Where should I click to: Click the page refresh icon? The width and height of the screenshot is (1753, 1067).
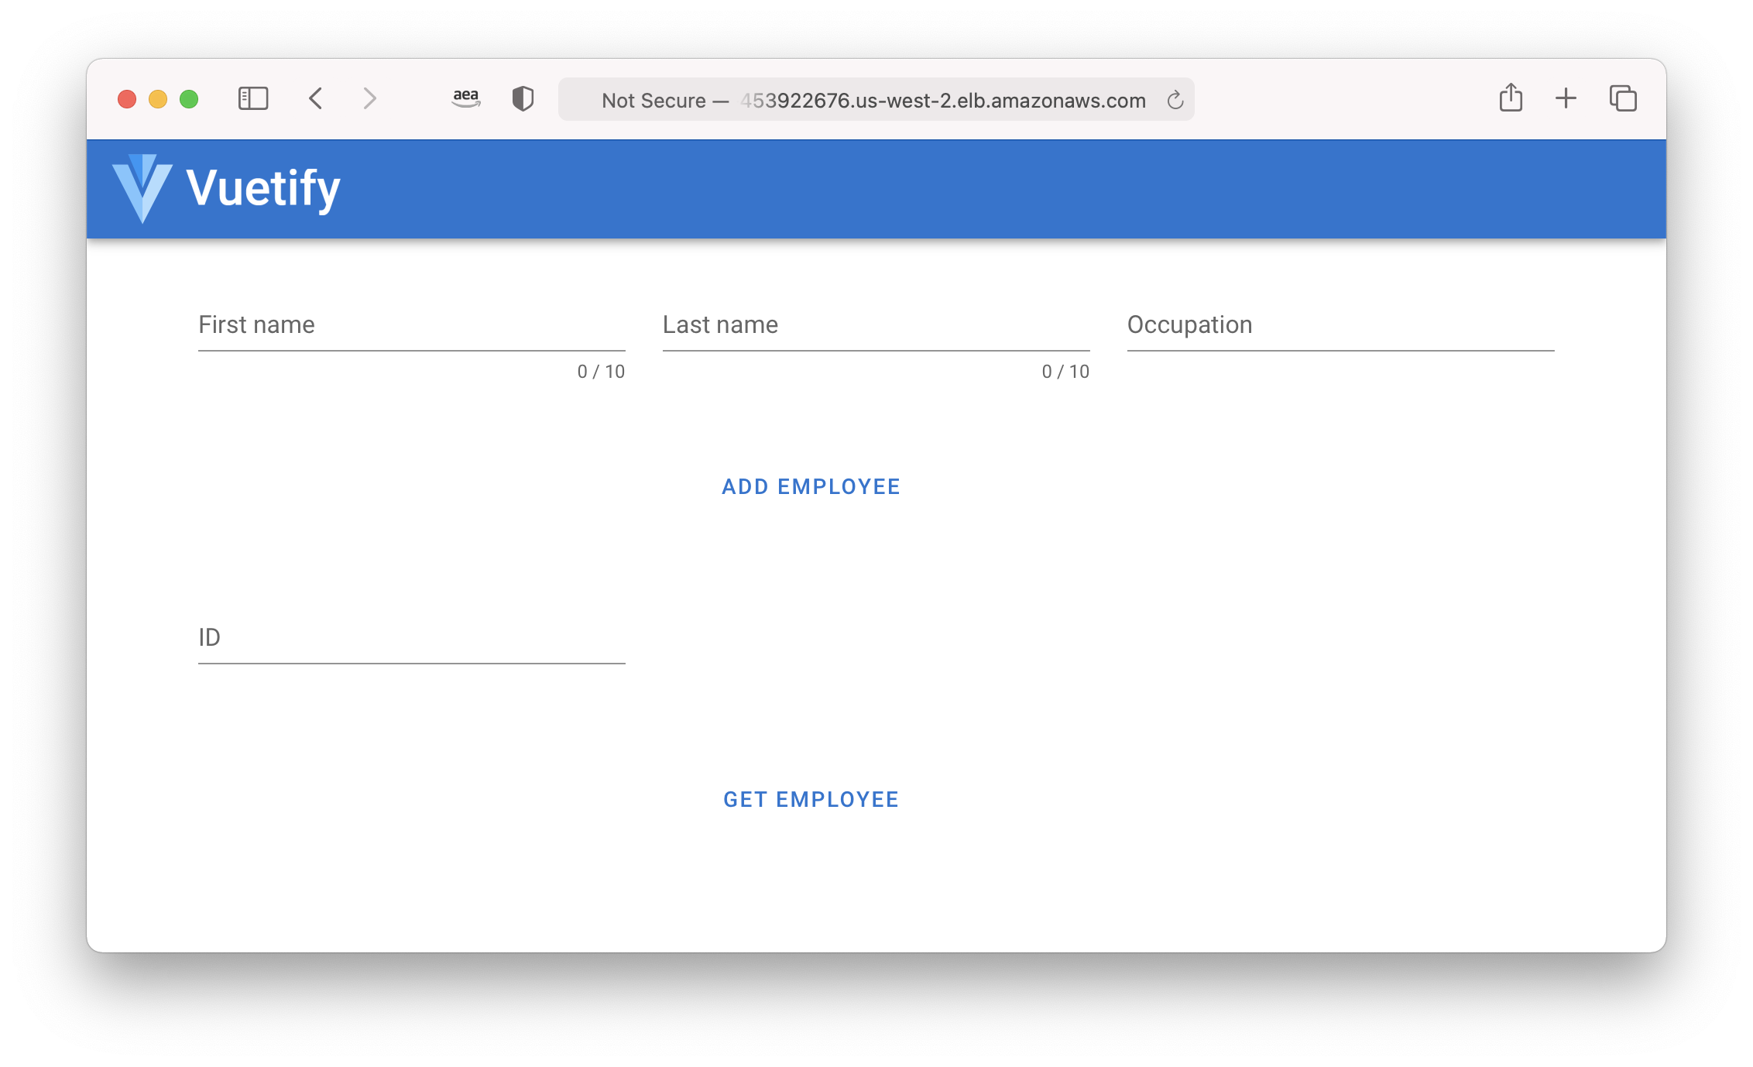tap(1173, 100)
